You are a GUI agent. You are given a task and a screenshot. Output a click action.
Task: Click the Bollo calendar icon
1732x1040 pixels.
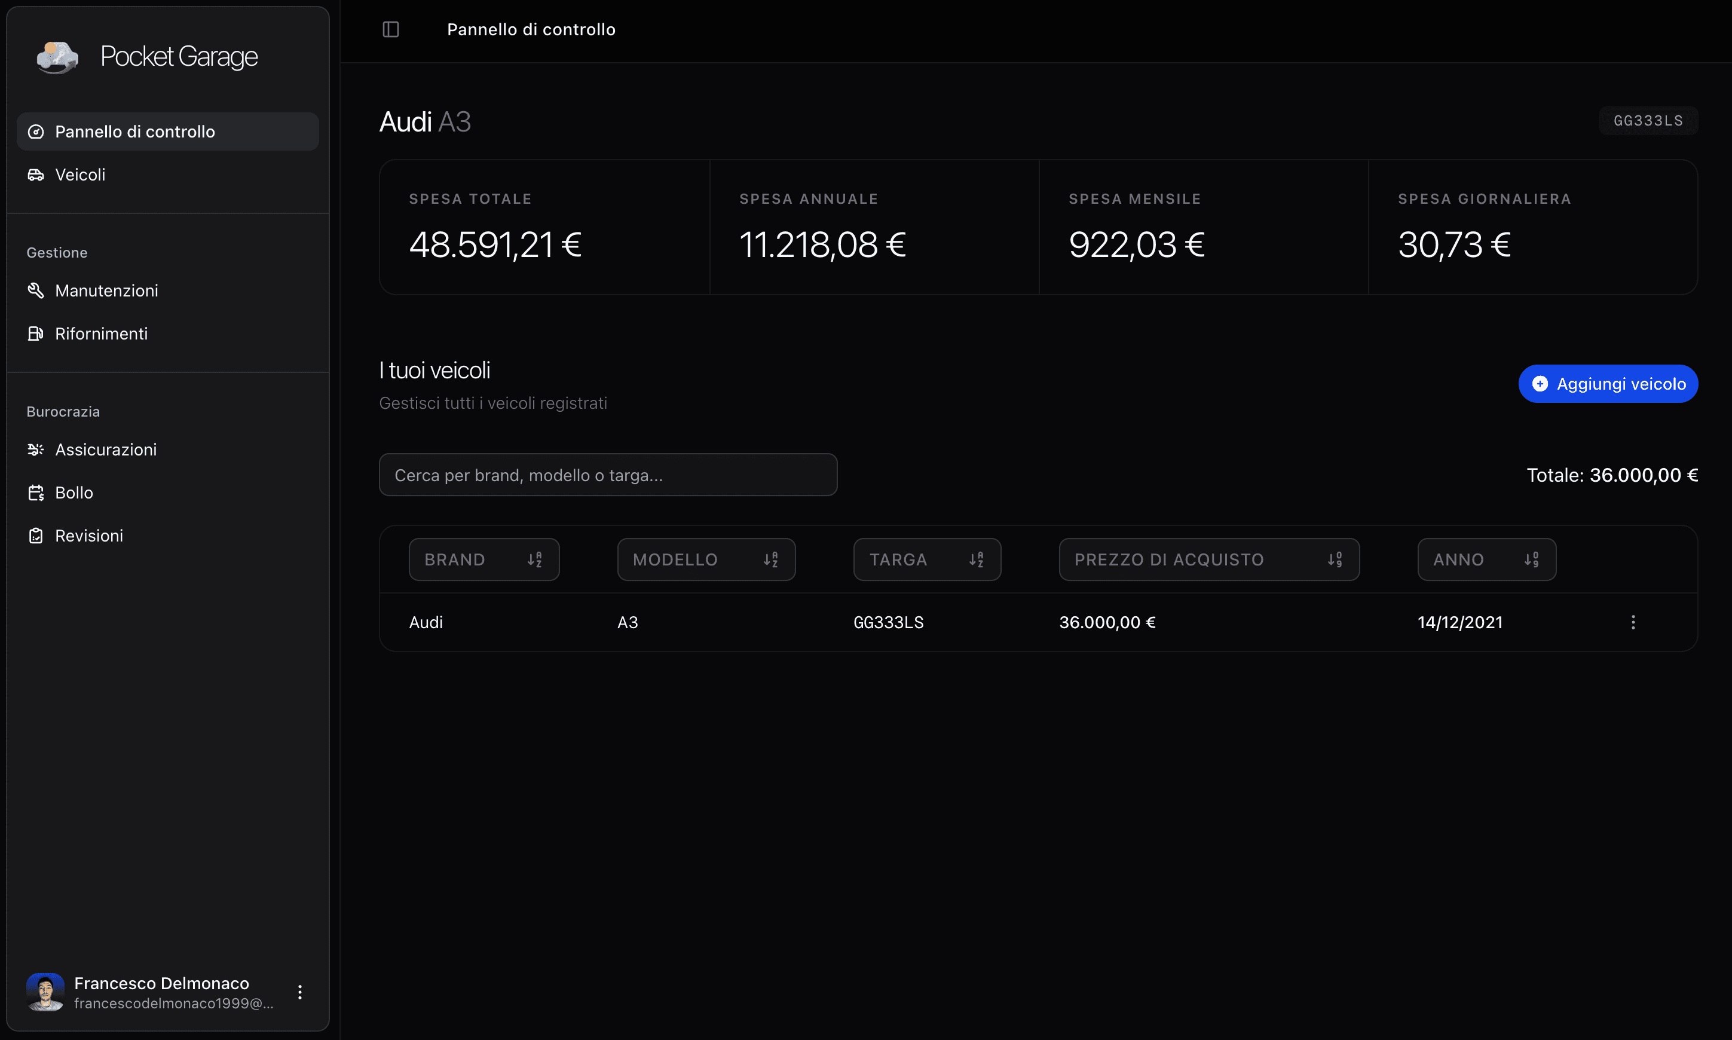point(36,493)
